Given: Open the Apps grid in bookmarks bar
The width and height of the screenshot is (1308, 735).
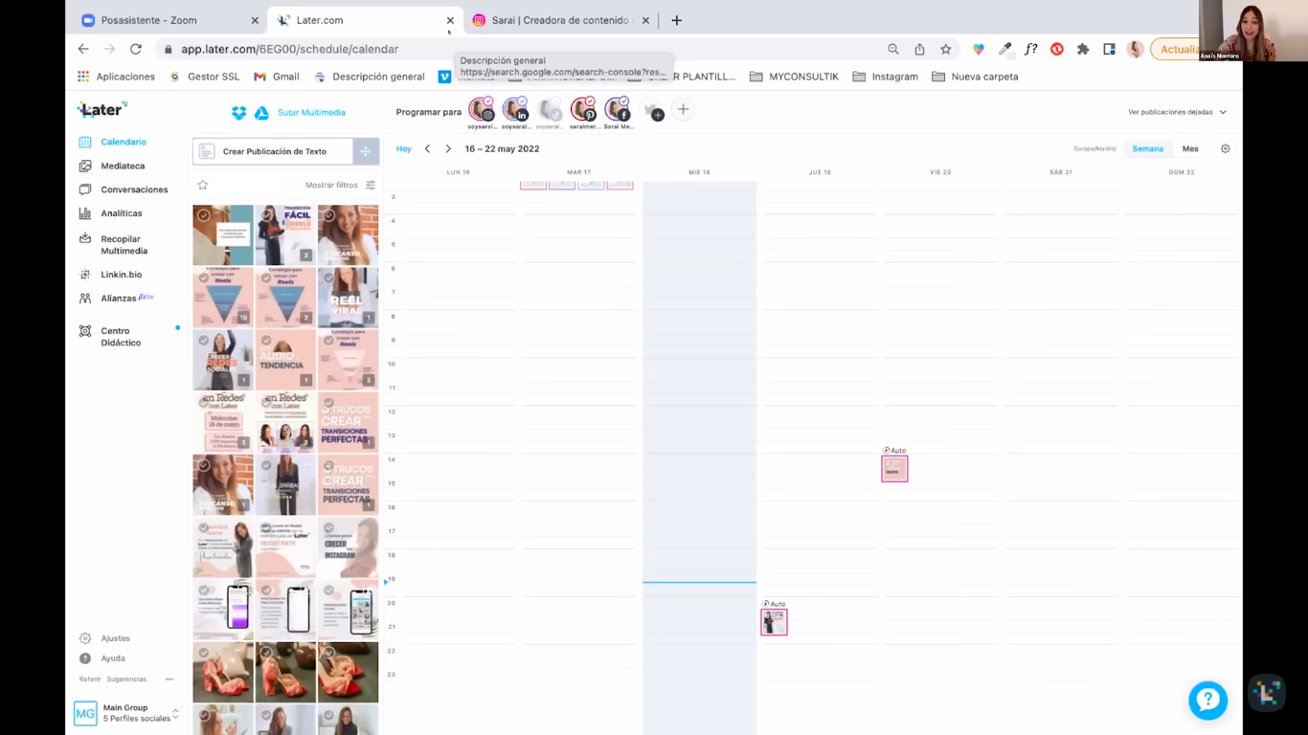Looking at the screenshot, I should pyautogui.click(x=83, y=77).
